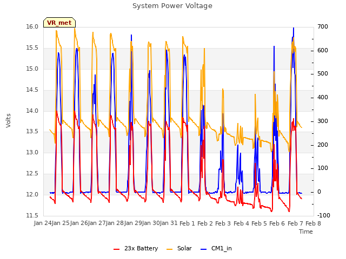The image size is (346, 259).
Task: Click the Feb 3 date tick label
Action: pos(223,223)
